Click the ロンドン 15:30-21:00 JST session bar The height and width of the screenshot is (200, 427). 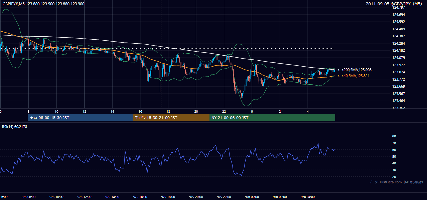171,118
